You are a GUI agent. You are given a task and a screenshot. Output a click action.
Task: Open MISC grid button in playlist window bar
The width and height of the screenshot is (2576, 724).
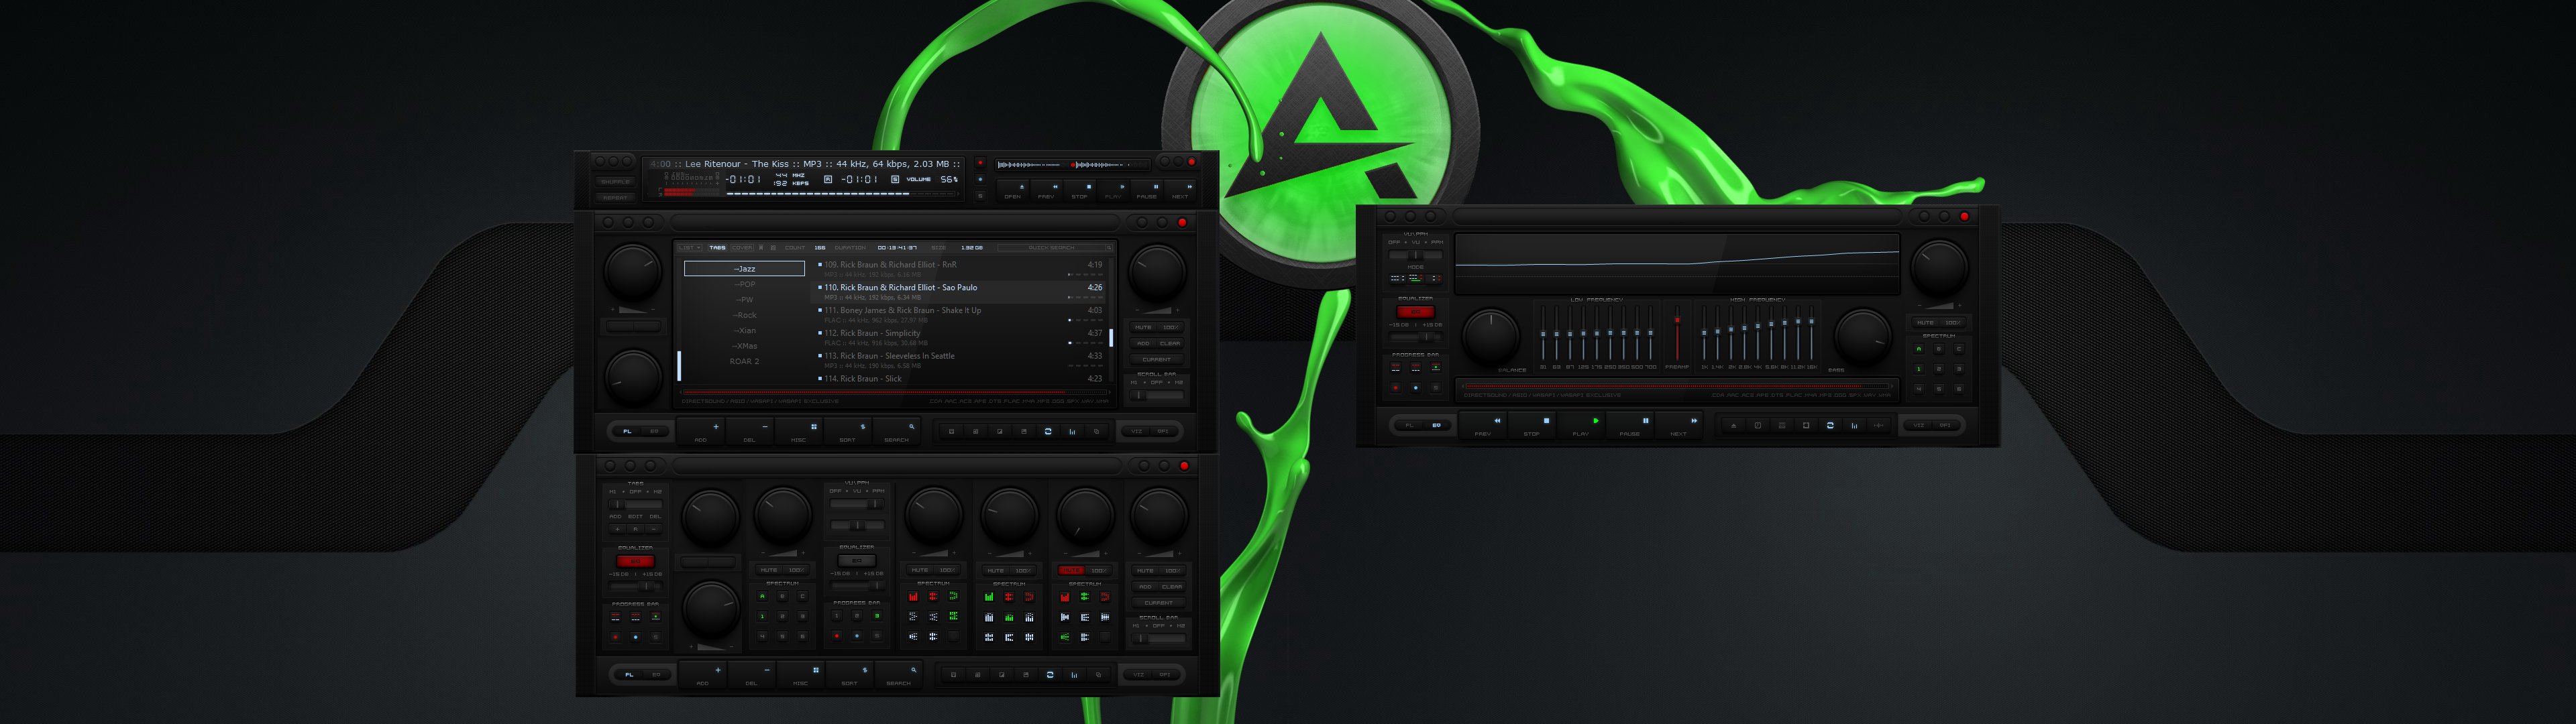(x=800, y=431)
